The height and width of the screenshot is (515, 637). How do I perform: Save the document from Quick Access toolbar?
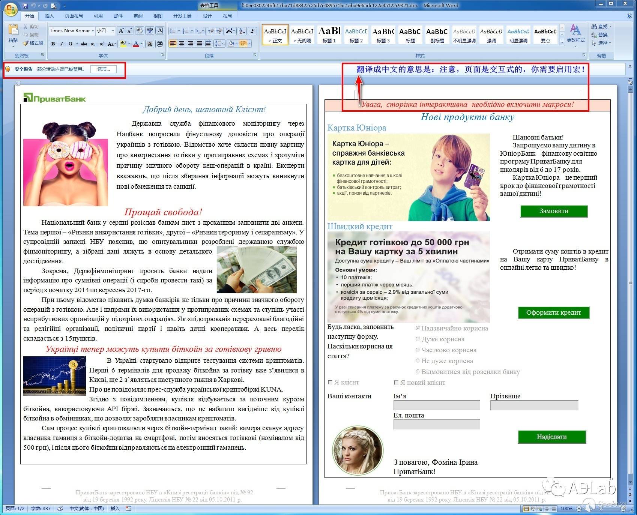pyautogui.click(x=25, y=6)
